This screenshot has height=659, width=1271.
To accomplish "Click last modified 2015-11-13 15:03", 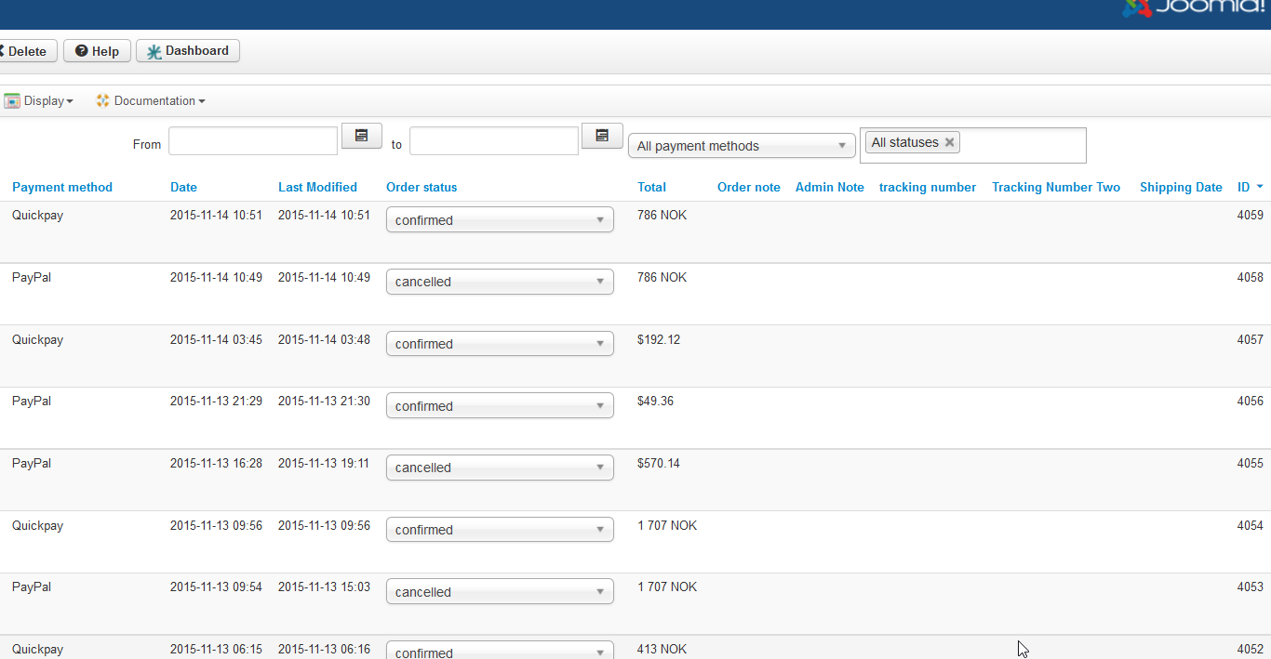I will click(x=324, y=587).
